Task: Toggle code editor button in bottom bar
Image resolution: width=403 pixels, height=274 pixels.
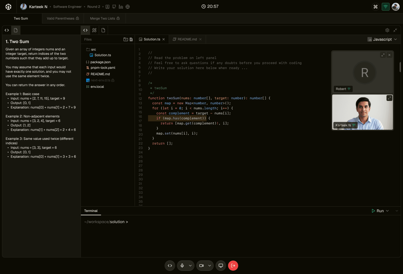Action: [170, 266]
